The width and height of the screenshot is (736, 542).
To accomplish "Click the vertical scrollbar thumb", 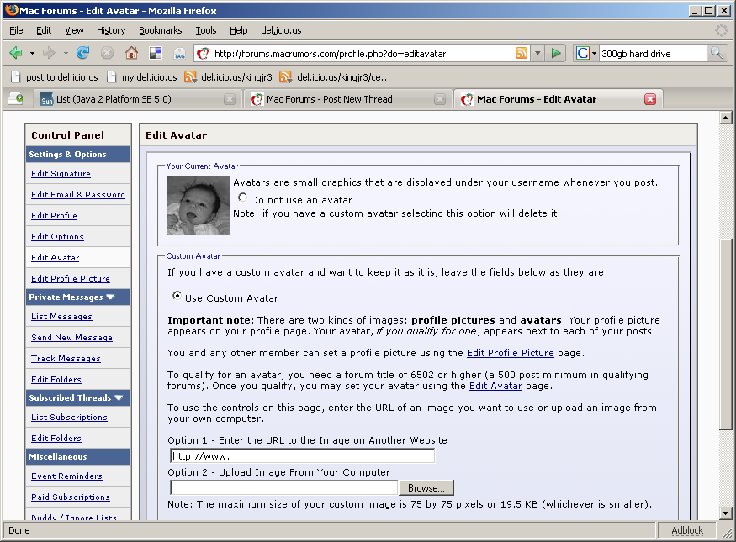I will (726, 334).
